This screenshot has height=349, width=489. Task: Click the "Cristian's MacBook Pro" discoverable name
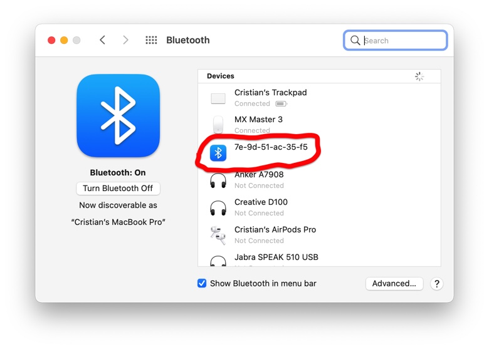coord(118,222)
